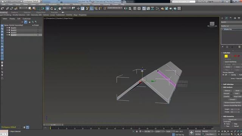Open the Rendering menu

point(76,5)
